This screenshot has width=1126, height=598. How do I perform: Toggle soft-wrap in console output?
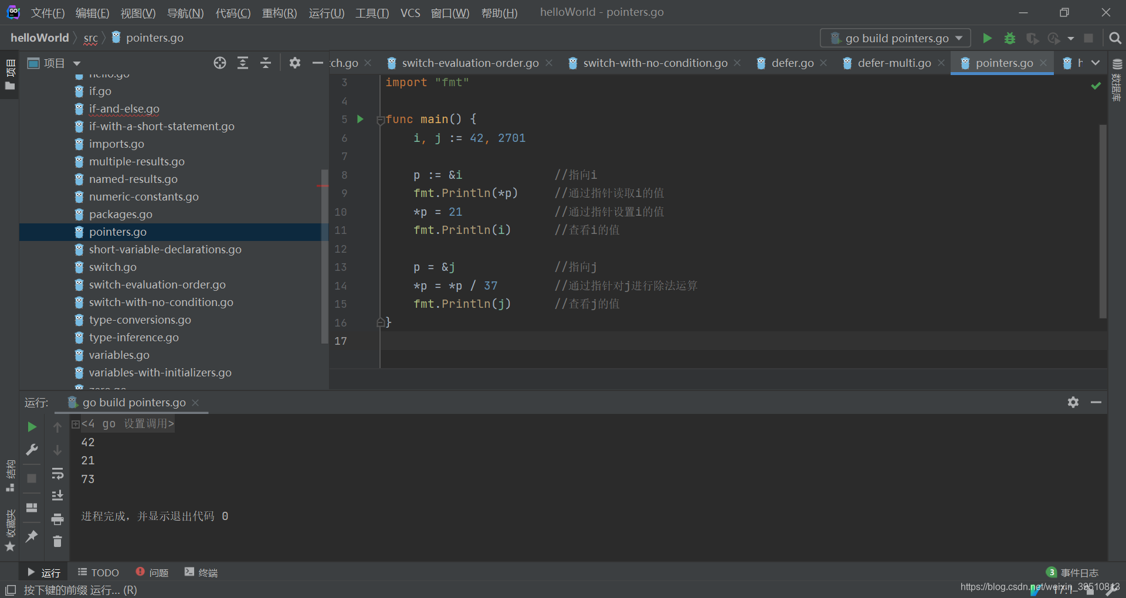57,473
